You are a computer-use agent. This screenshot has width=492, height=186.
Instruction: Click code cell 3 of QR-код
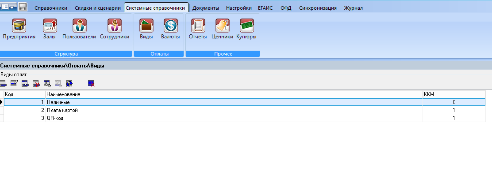25,119
